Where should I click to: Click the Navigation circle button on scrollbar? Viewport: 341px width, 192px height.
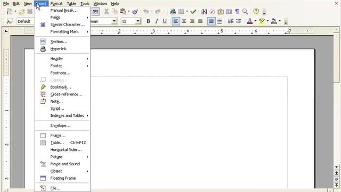(336, 179)
